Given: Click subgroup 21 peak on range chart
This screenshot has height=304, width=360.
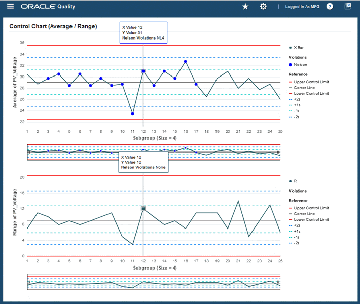Looking at the screenshot, I should [x=238, y=201].
